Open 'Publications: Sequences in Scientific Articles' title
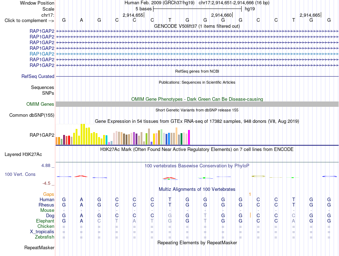Screen dimensions: 339x256 tap(197, 82)
